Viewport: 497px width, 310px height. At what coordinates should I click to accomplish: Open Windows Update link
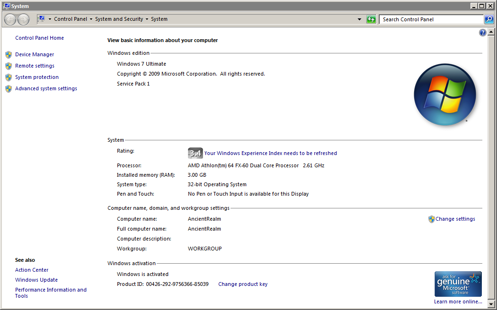[x=36, y=280]
